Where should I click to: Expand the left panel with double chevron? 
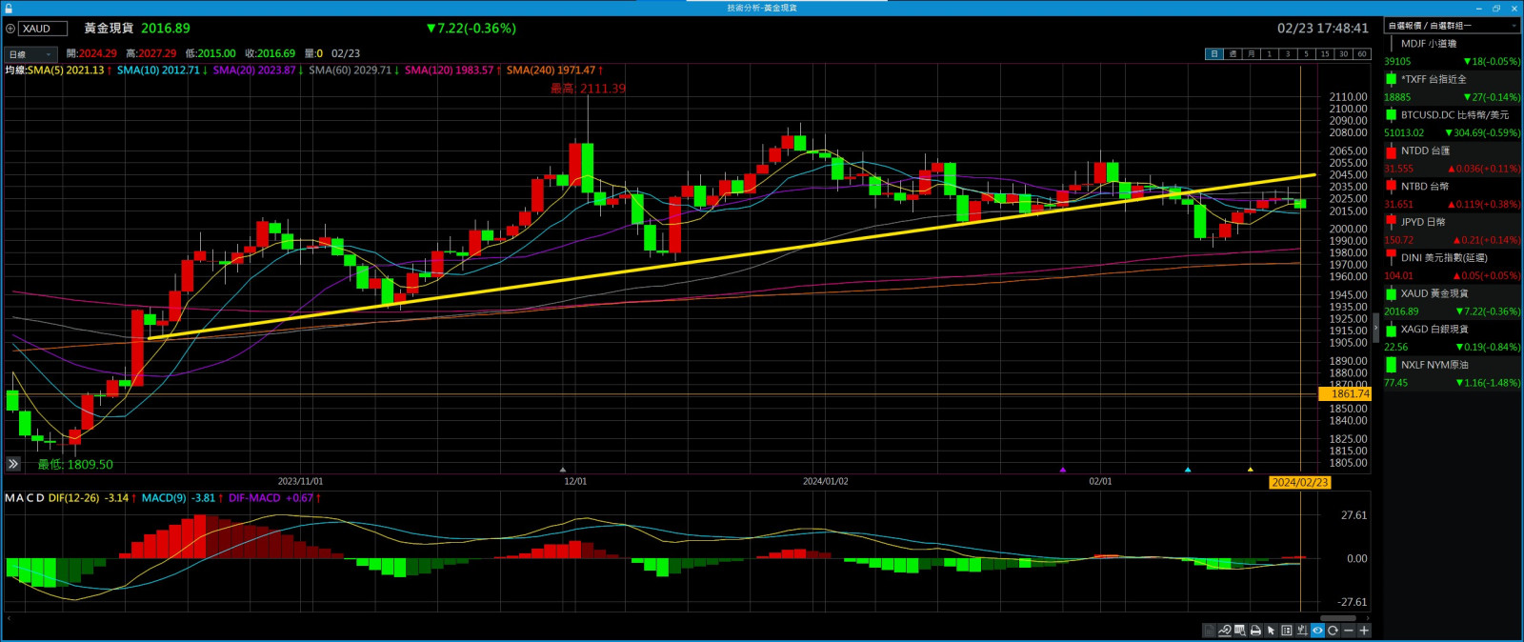12,464
